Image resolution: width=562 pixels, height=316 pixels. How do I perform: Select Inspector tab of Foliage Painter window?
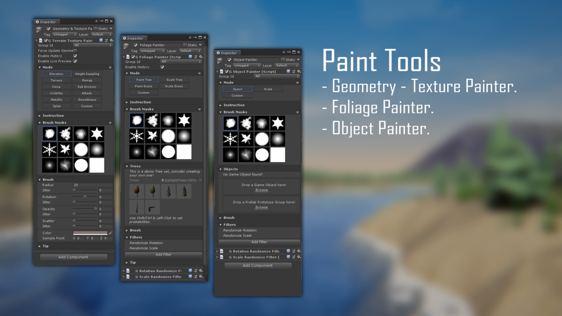tap(133, 38)
